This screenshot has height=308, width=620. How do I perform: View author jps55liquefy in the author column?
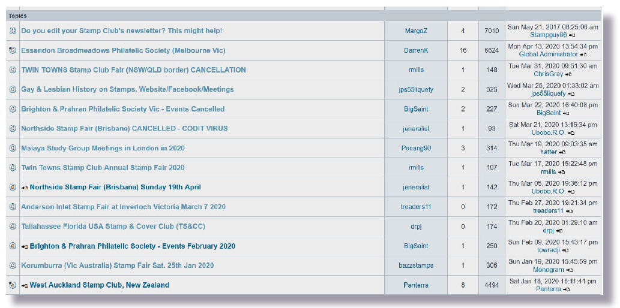(x=416, y=90)
